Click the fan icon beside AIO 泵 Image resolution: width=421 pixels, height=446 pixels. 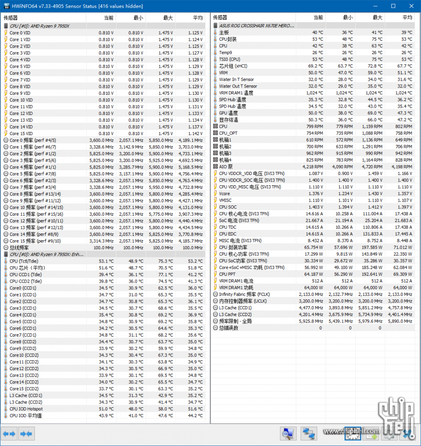(x=215, y=167)
